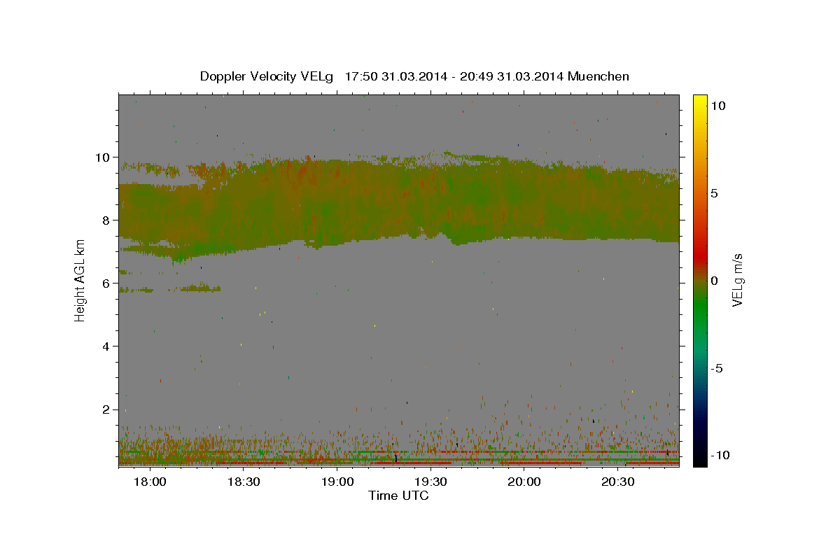Click the '20:00' time tick label
The image size is (840, 560).
pyautogui.click(x=524, y=482)
